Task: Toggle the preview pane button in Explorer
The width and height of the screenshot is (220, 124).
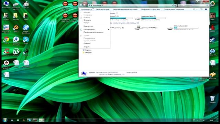Action: pyautogui.click(x=201, y=9)
